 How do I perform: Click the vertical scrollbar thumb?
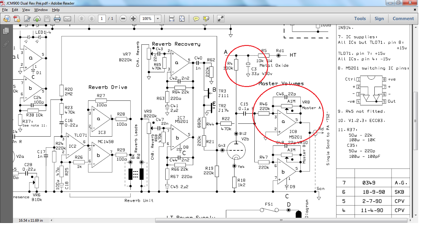[416, 121]
